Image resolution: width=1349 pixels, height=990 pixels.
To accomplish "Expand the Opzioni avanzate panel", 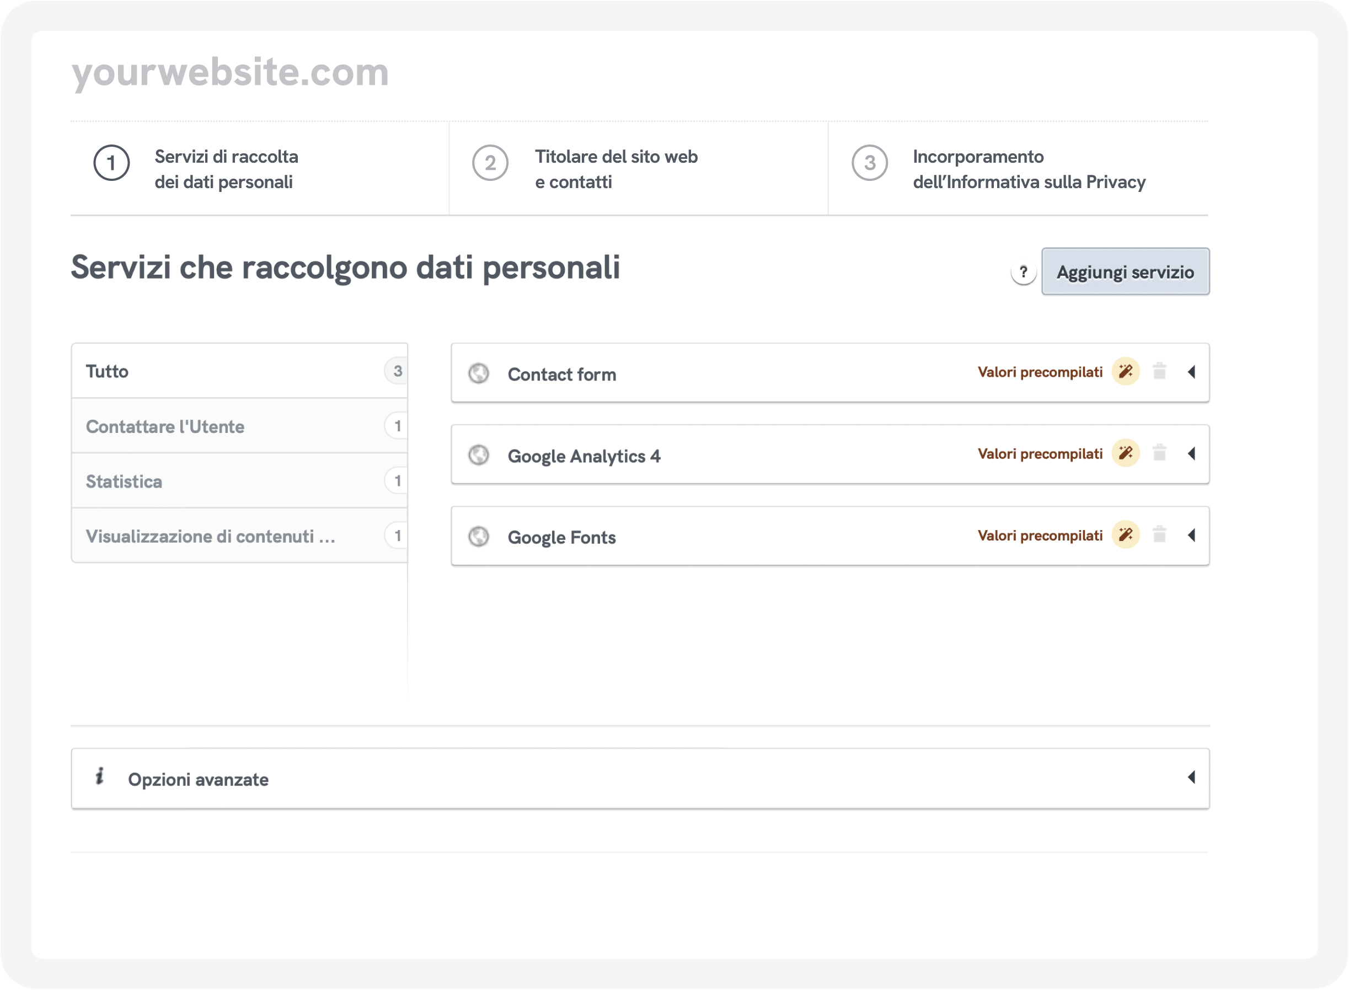I will pos(1191,777).
